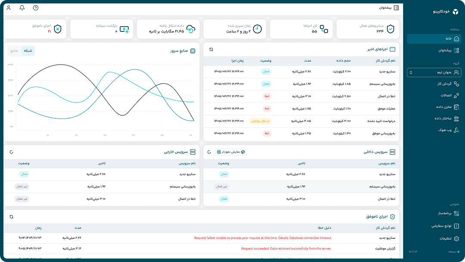Open the notifications bell
Screen dimensions: 465x262
pos(22,8)
